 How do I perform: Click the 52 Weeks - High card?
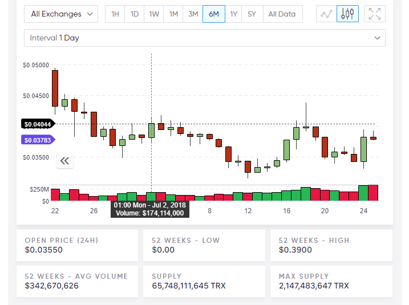(331, 245)
